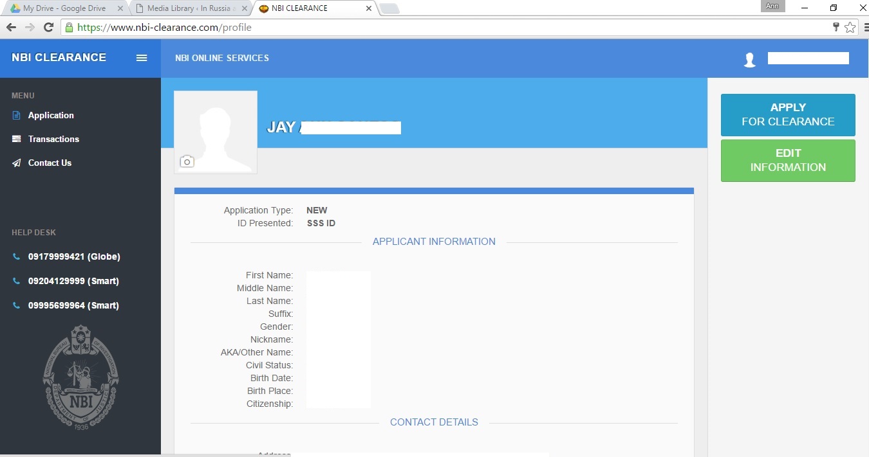Click the user avatar icon in header
Image resolution: width=869 pixels, height=457 pixels.
749,60
